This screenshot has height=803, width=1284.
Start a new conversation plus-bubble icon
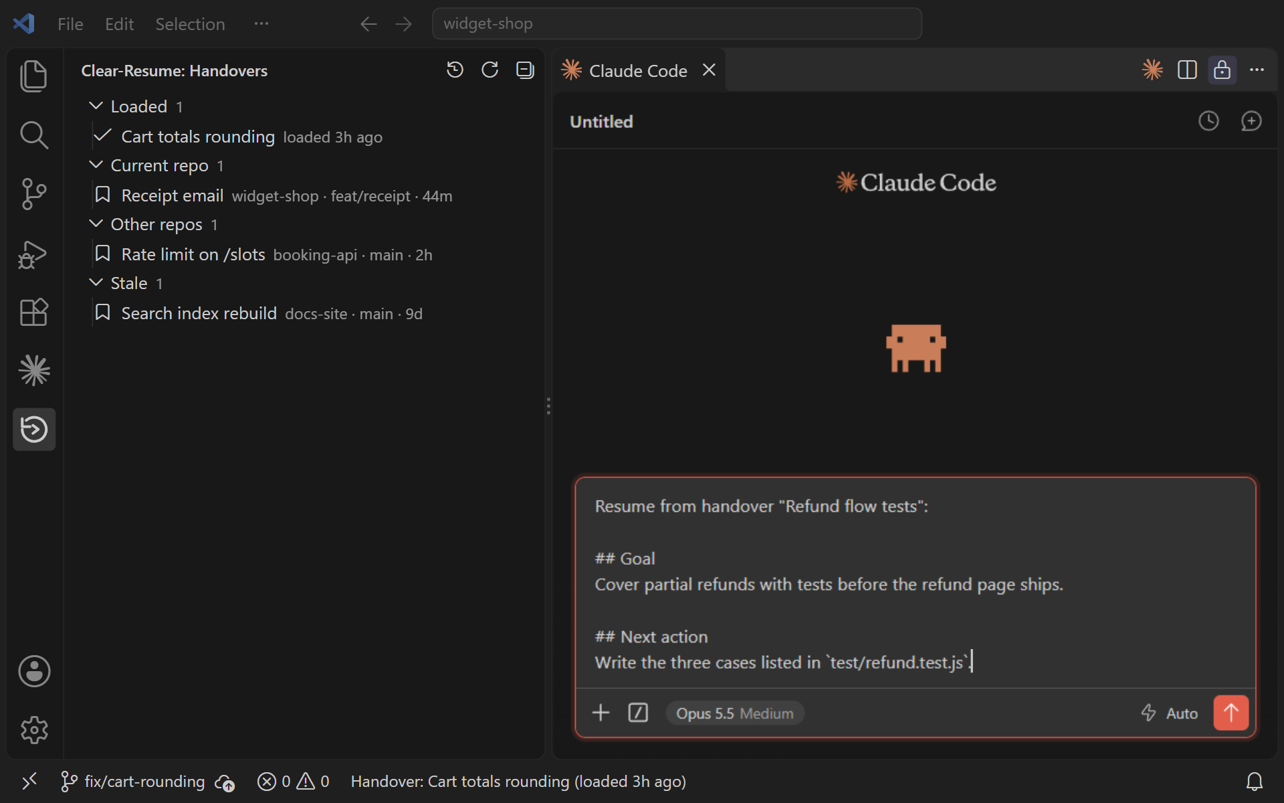(x=1251, y=121)
